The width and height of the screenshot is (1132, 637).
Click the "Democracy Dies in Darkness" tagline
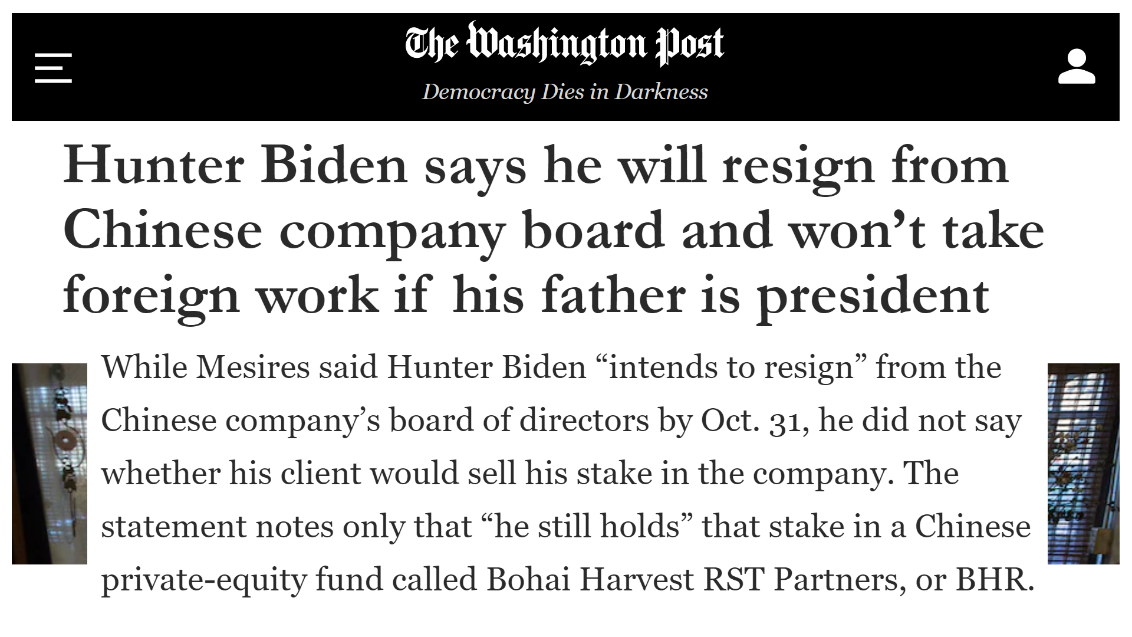[x=565, y=92]
